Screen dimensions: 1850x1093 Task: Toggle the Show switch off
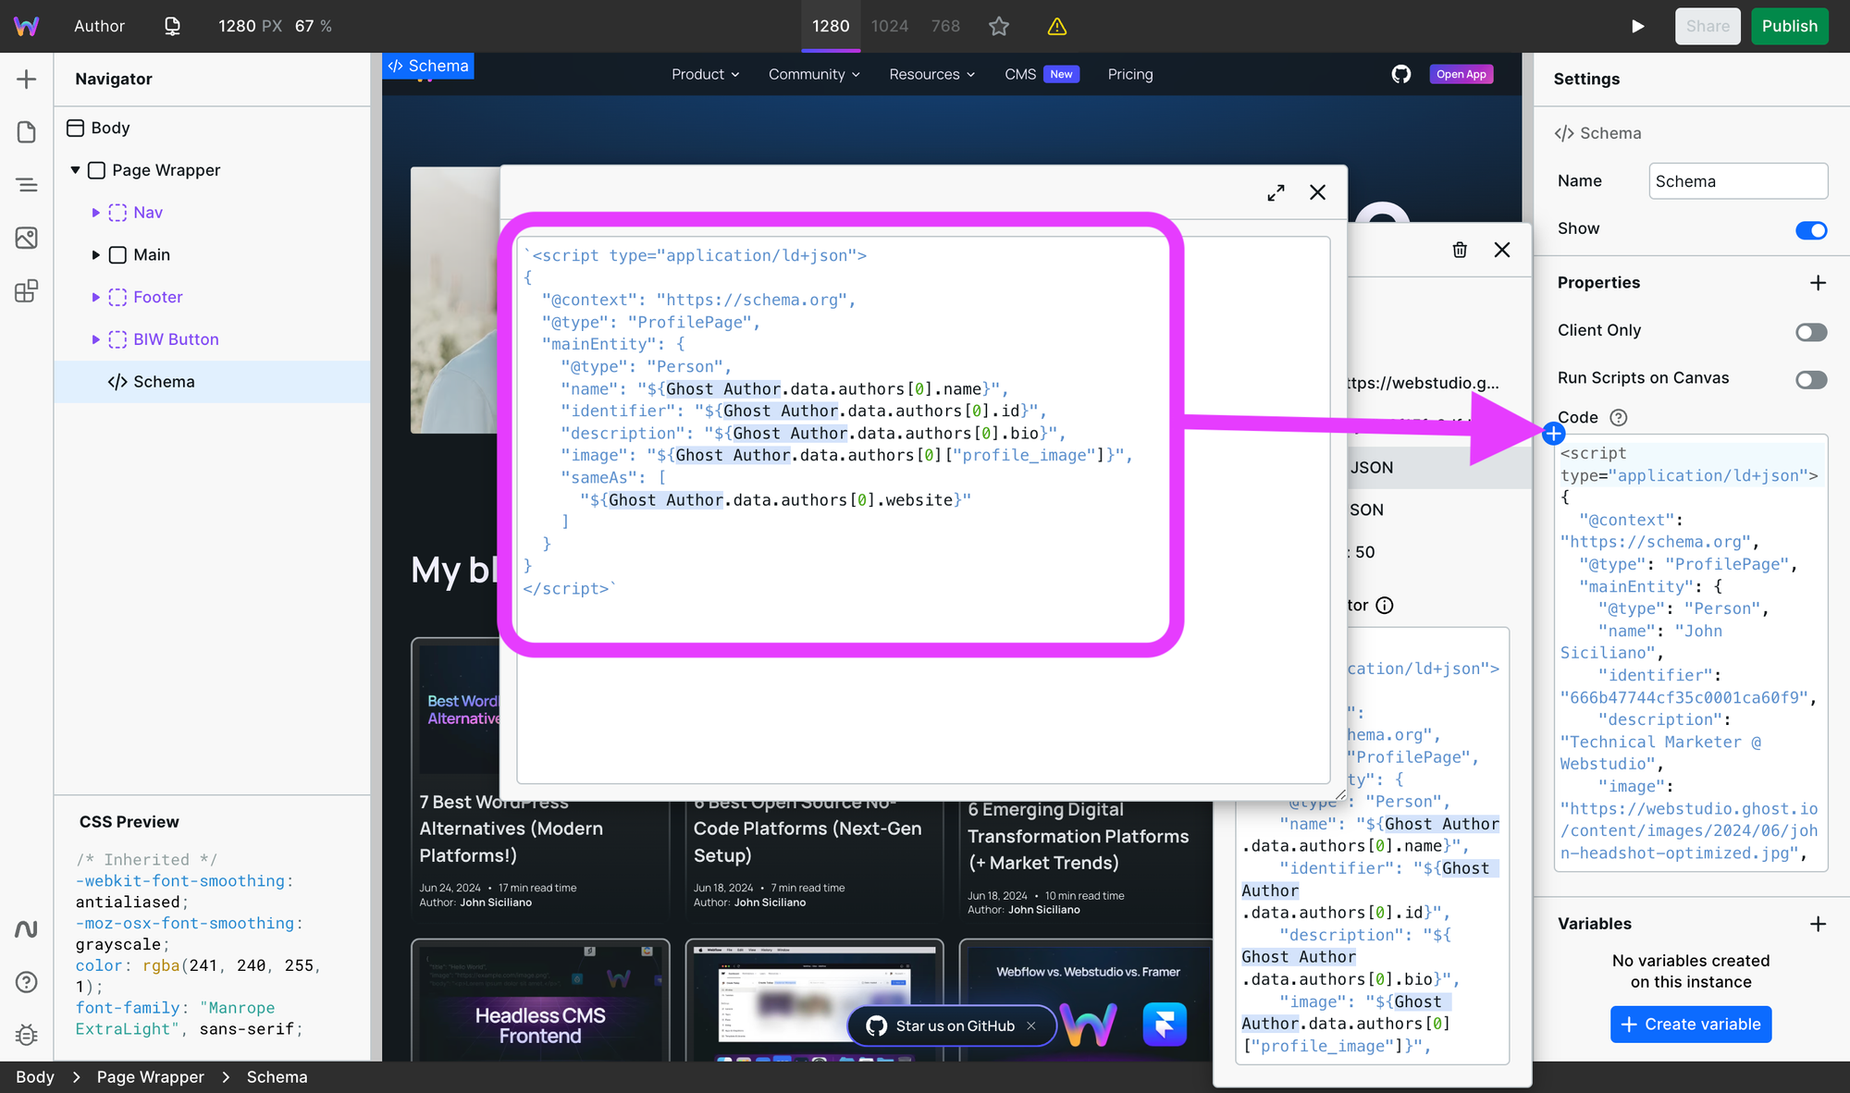click(1810, 230)
